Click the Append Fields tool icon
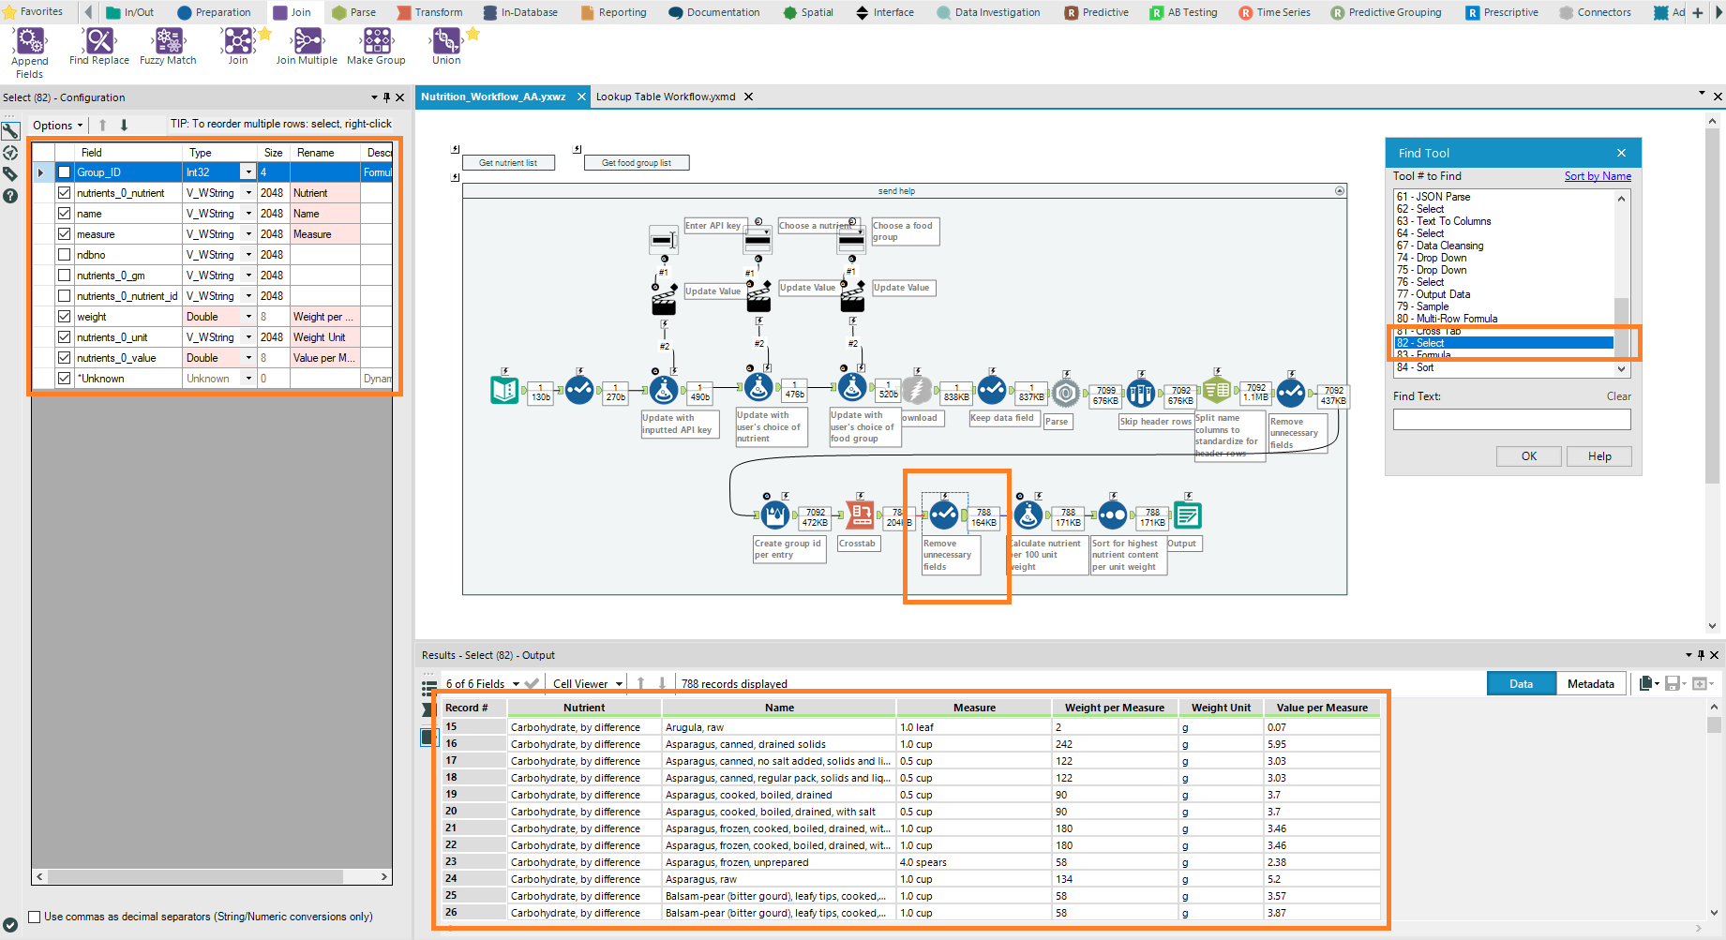The width and height of the screenshot is (1726, 940). [30, 40]
